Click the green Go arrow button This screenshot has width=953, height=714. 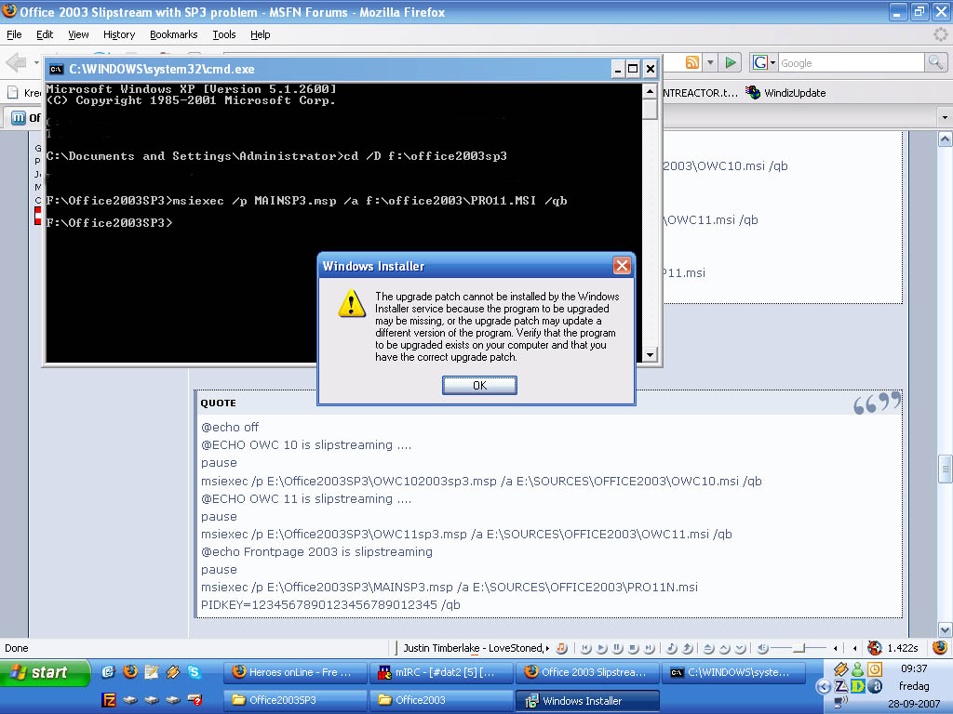tap(731, 62)
